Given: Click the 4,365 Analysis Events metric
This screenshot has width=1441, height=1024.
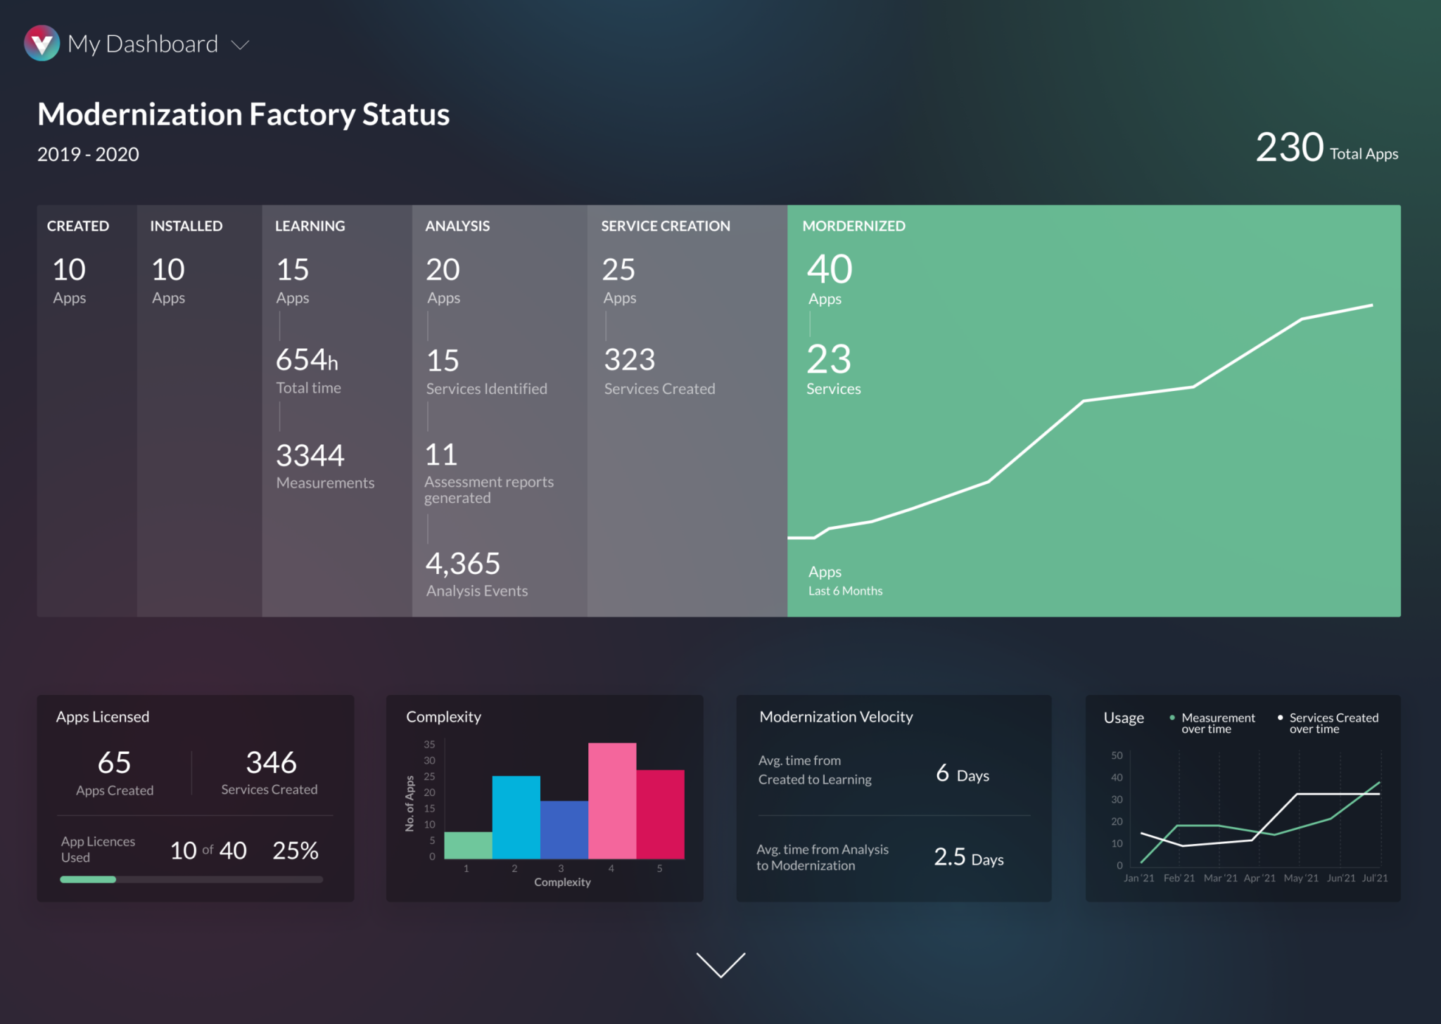Looking at the screenshot, I should pyautogui.click(x=463, y=564).
